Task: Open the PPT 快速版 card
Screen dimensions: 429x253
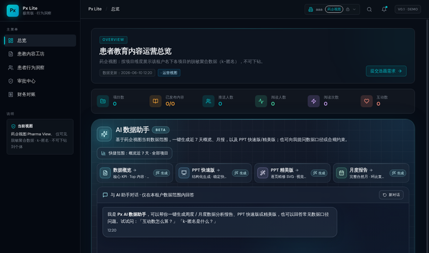Action: pyautogui.click(x=213, y=173)
